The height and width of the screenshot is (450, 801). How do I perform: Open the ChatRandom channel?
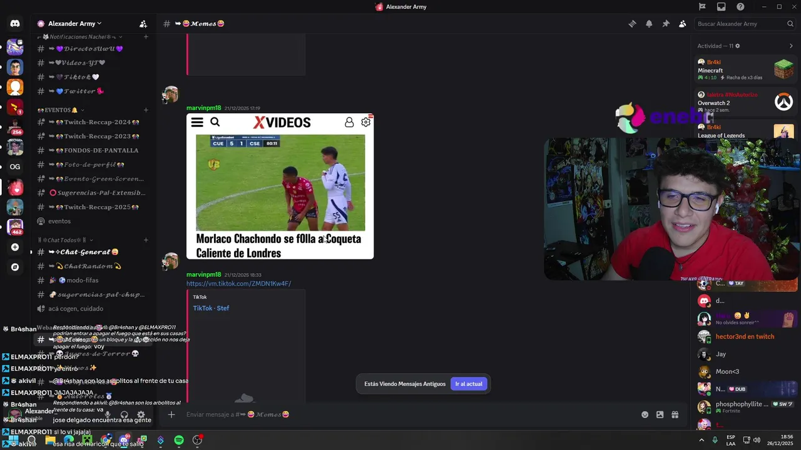[91, 266]
